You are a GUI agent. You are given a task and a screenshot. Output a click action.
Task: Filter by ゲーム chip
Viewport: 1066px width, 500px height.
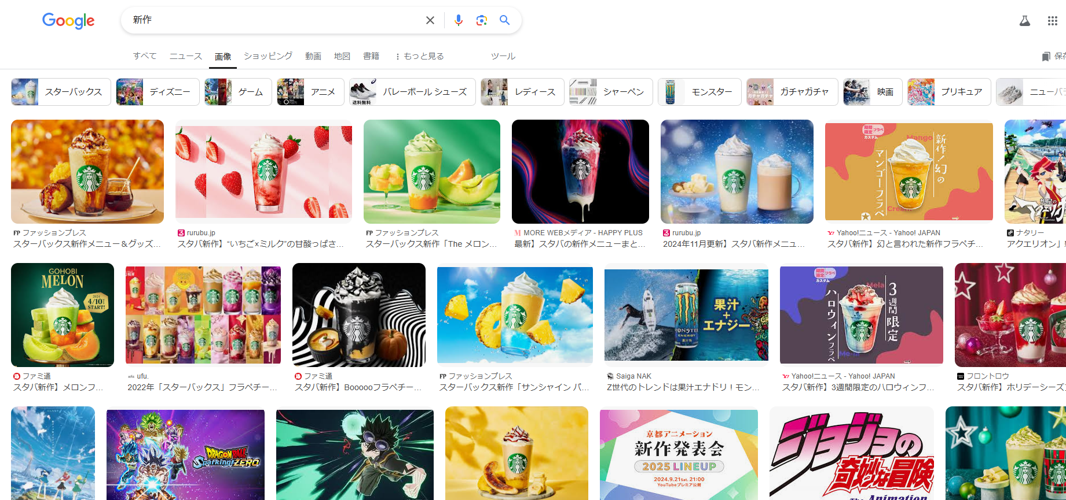pyautogui.click(x=238, y=92)
